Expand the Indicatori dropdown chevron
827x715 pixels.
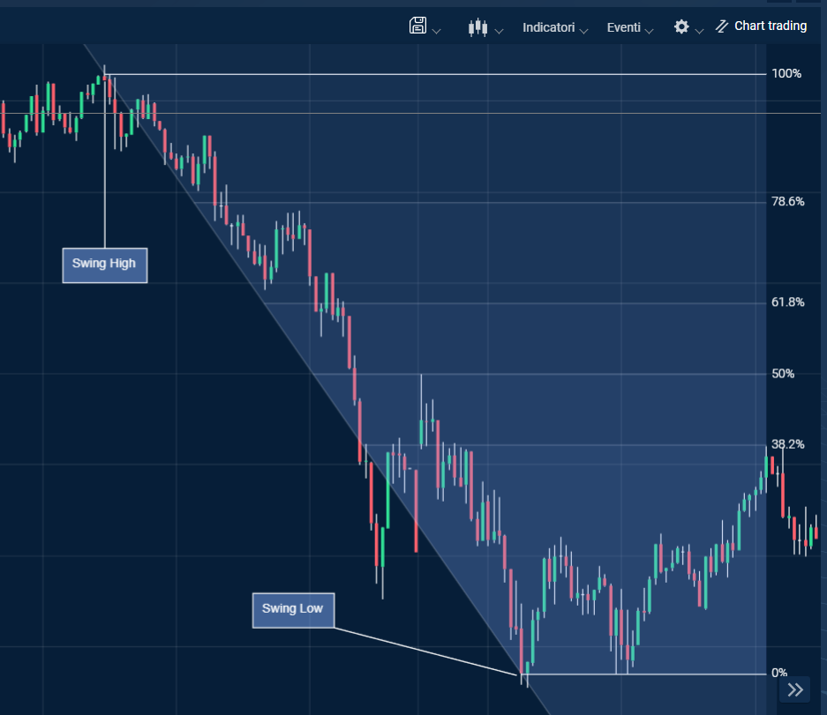pos(583,32)
